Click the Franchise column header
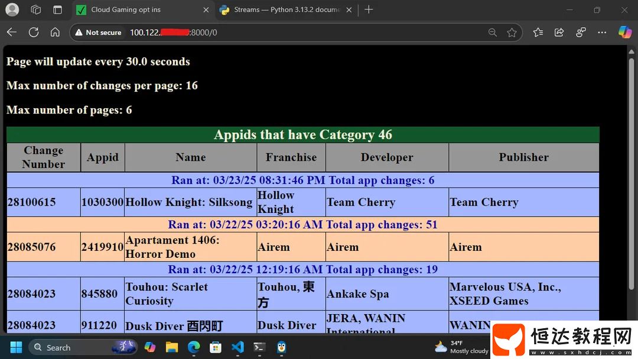Screen dimensions: 638x359 pyautogui.click(x=291, y=157)
